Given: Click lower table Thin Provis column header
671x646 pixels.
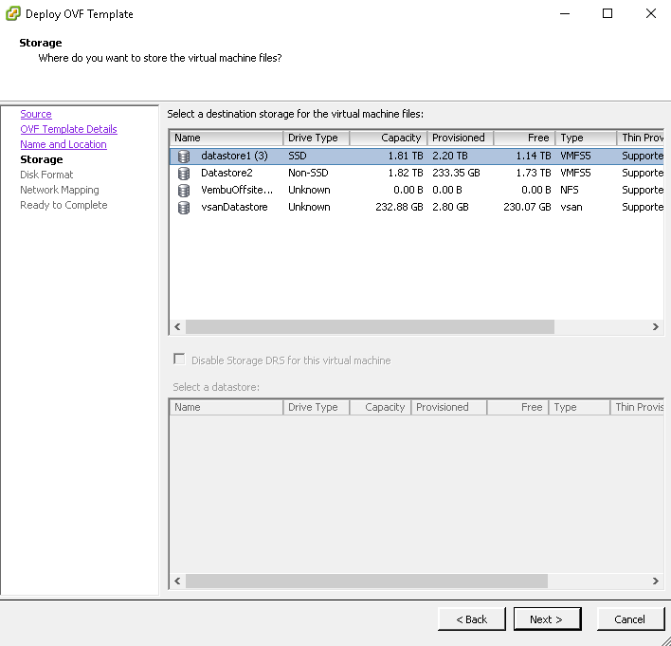Looking at the screenshot, I should click(x=637, y=407).
